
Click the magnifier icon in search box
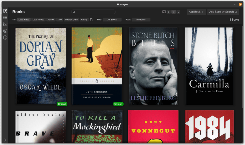[74, 12]
